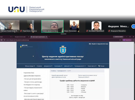135x100 pixels.
Task: Open the Новини menu item
Action: tap(39, 66)
